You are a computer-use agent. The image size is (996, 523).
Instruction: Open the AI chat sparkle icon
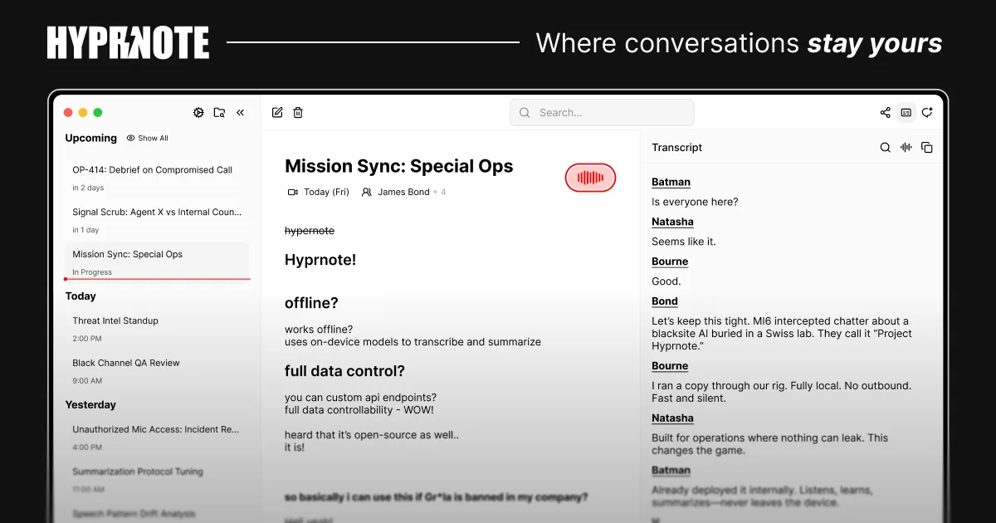coord(927,113)
